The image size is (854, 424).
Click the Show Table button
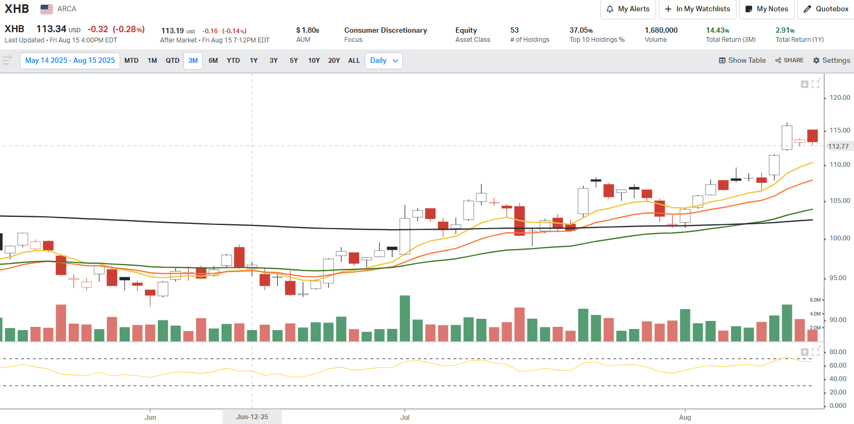742,61
